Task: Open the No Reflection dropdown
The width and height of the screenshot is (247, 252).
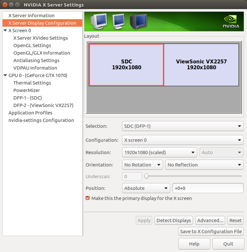Action: [x=204, y=165]
